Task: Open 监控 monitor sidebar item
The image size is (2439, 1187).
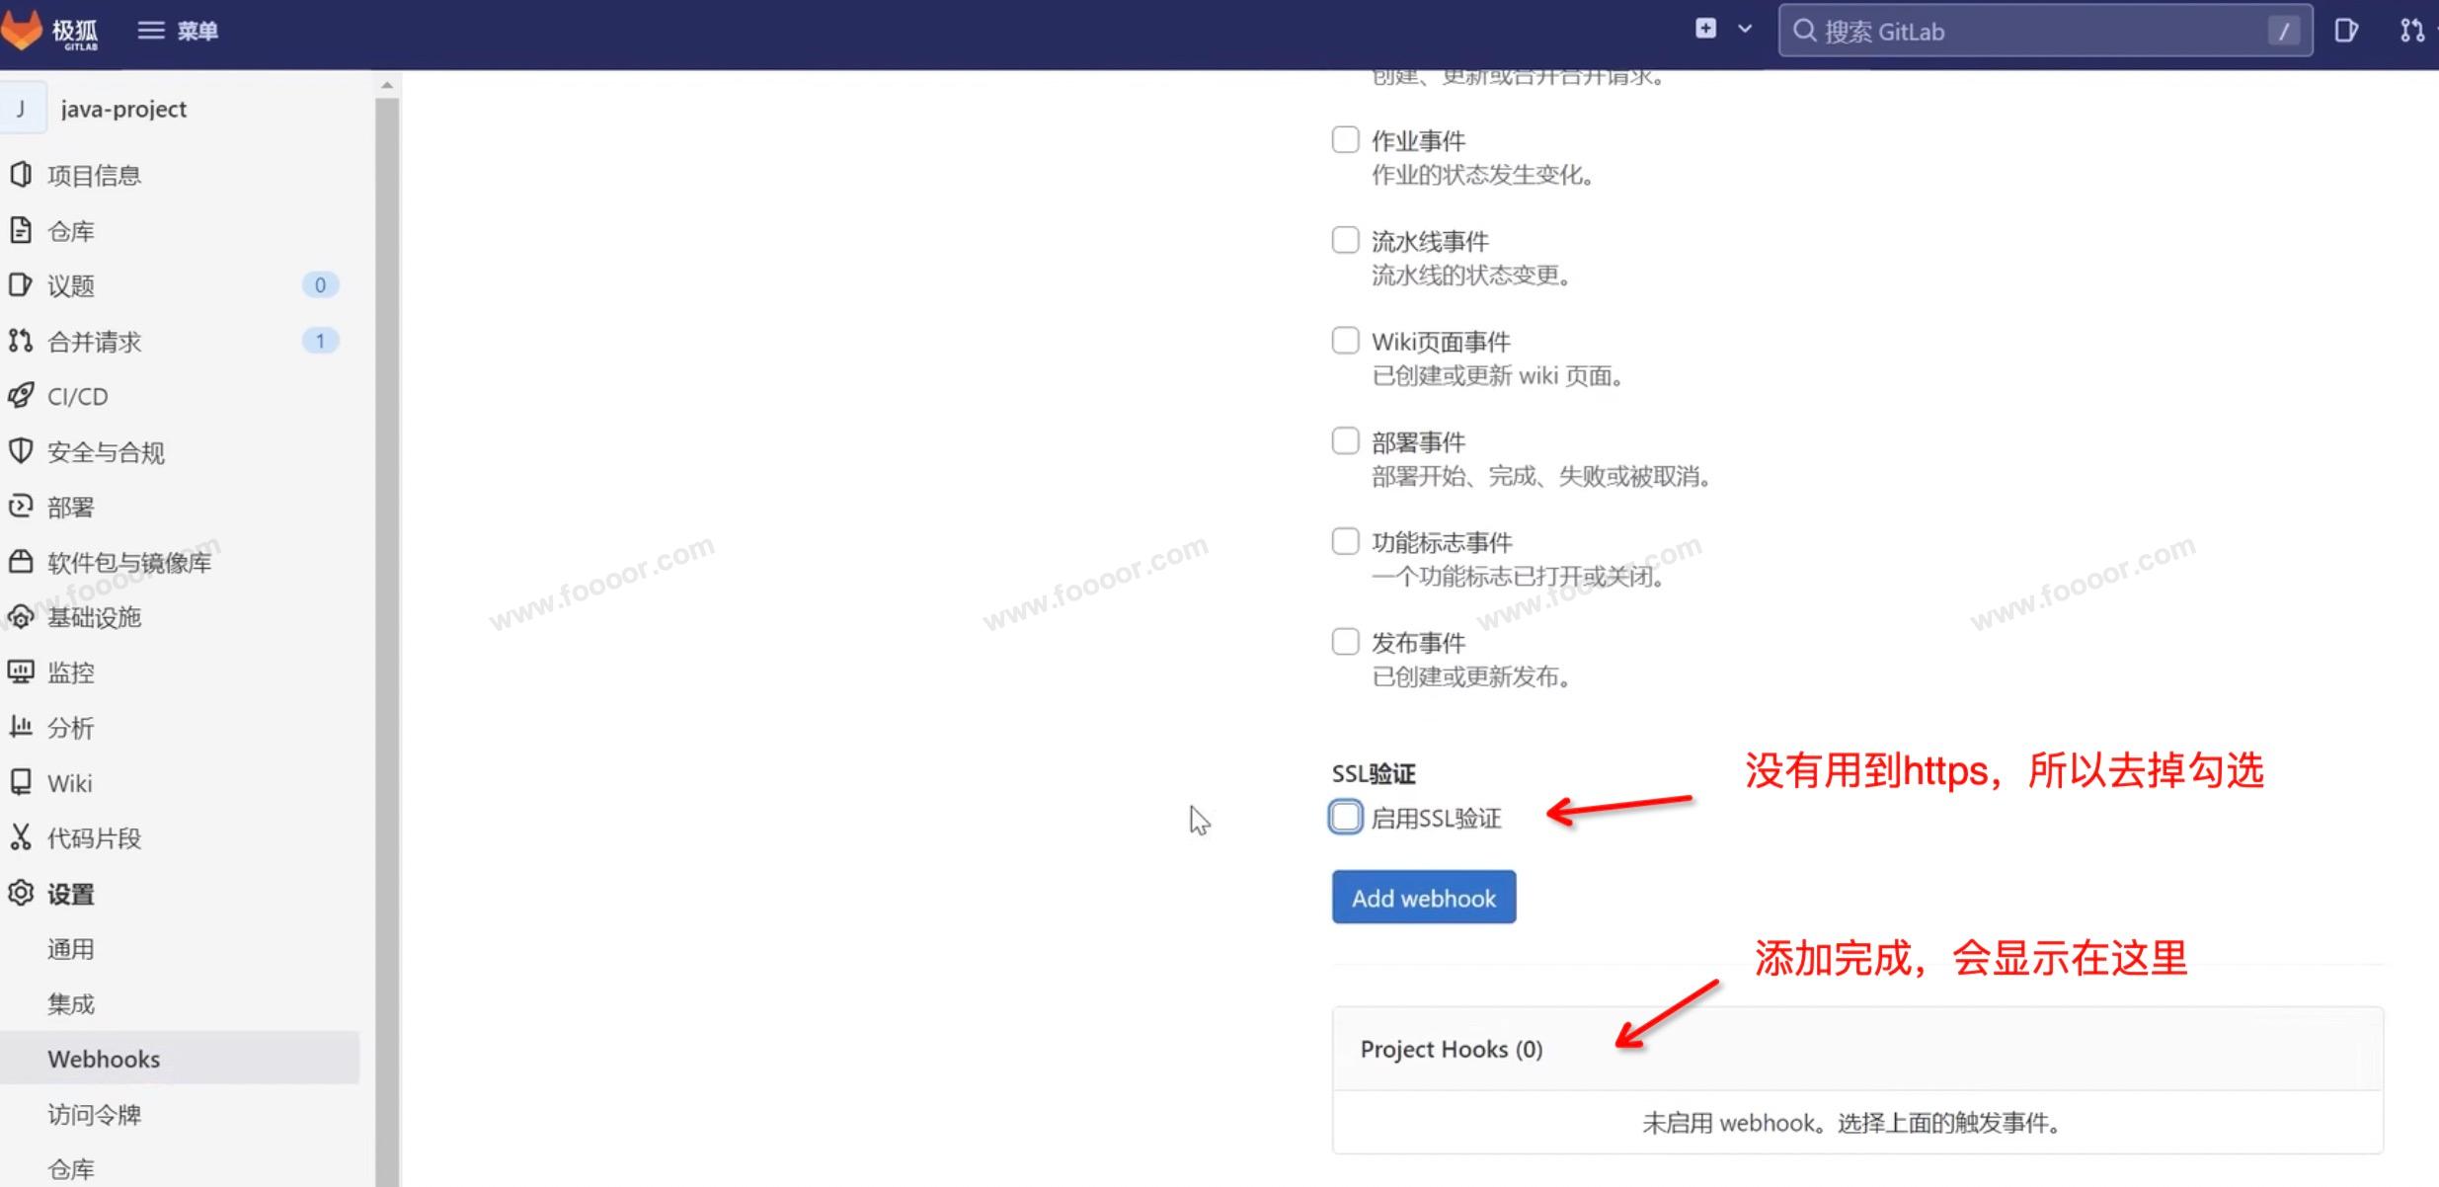Action: coord(70,673)
